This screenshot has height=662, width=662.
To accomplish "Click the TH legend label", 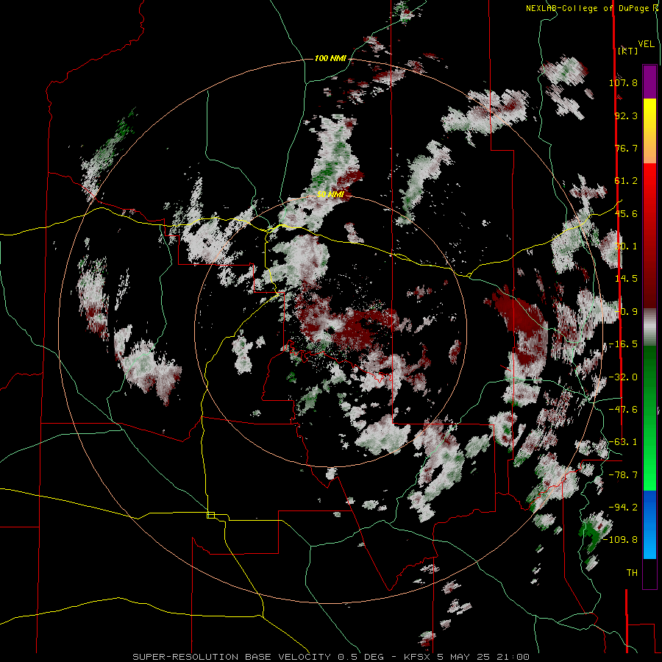I will 632,573.
